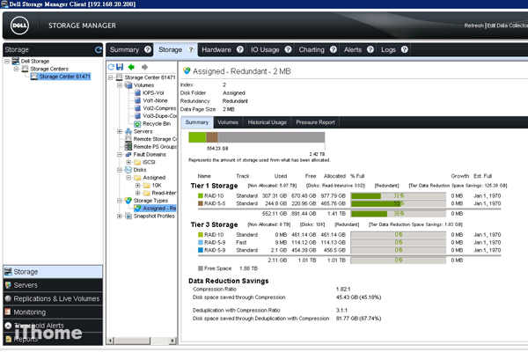
Task: Select Assigned - Redundant storage type tree item
Action: point(155,209)
